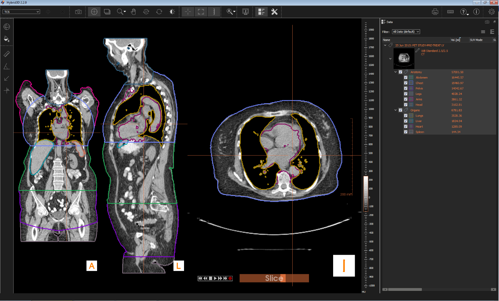499x301 pixels.
Task: Open the TCS layout combo box
Action: 21,12
